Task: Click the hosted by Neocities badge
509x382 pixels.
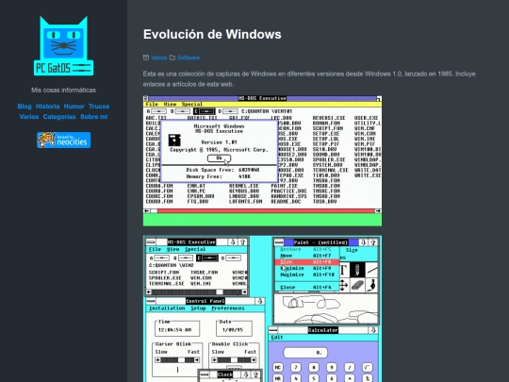Action: (x=64, y=140)
